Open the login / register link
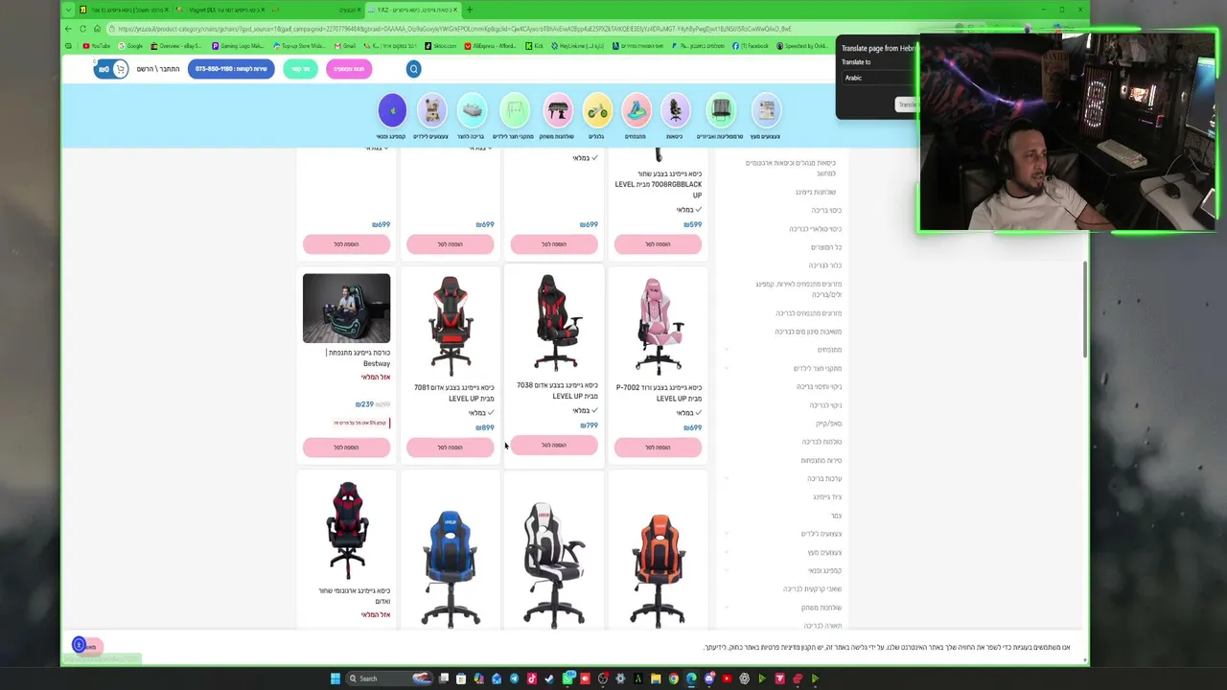1227x690 pixels. coord(158,69)
